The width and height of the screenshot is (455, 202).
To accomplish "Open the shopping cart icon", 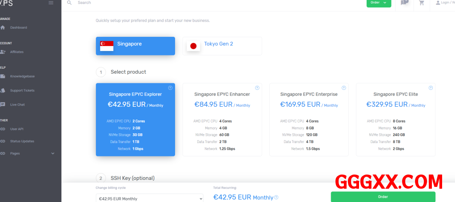I will [422, 3].
